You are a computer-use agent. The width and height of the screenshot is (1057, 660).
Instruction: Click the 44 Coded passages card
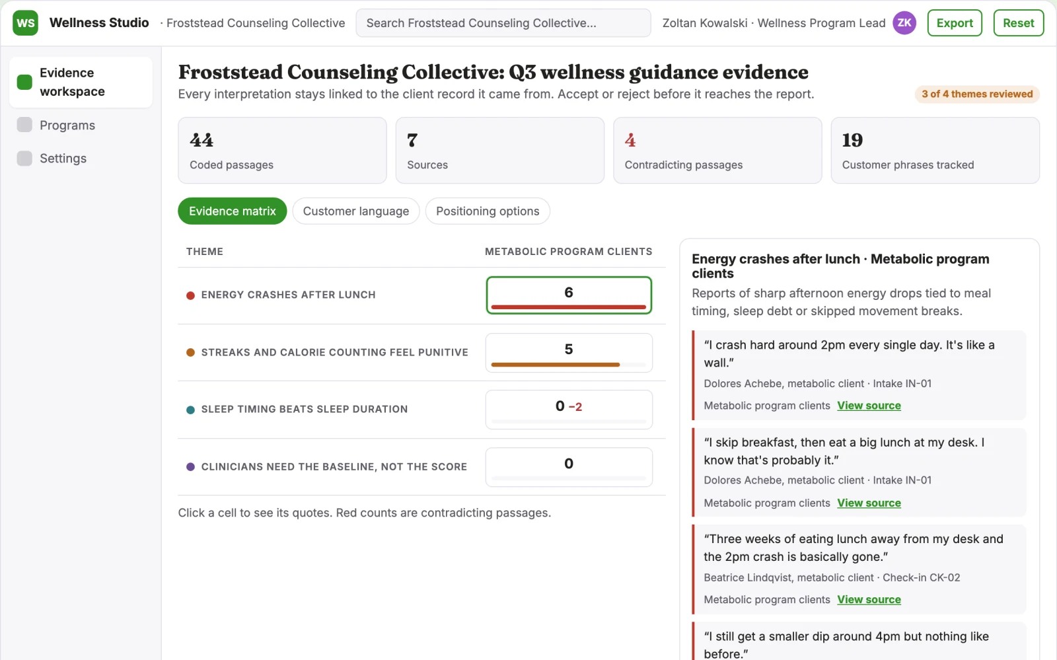[x=282, y=151]
